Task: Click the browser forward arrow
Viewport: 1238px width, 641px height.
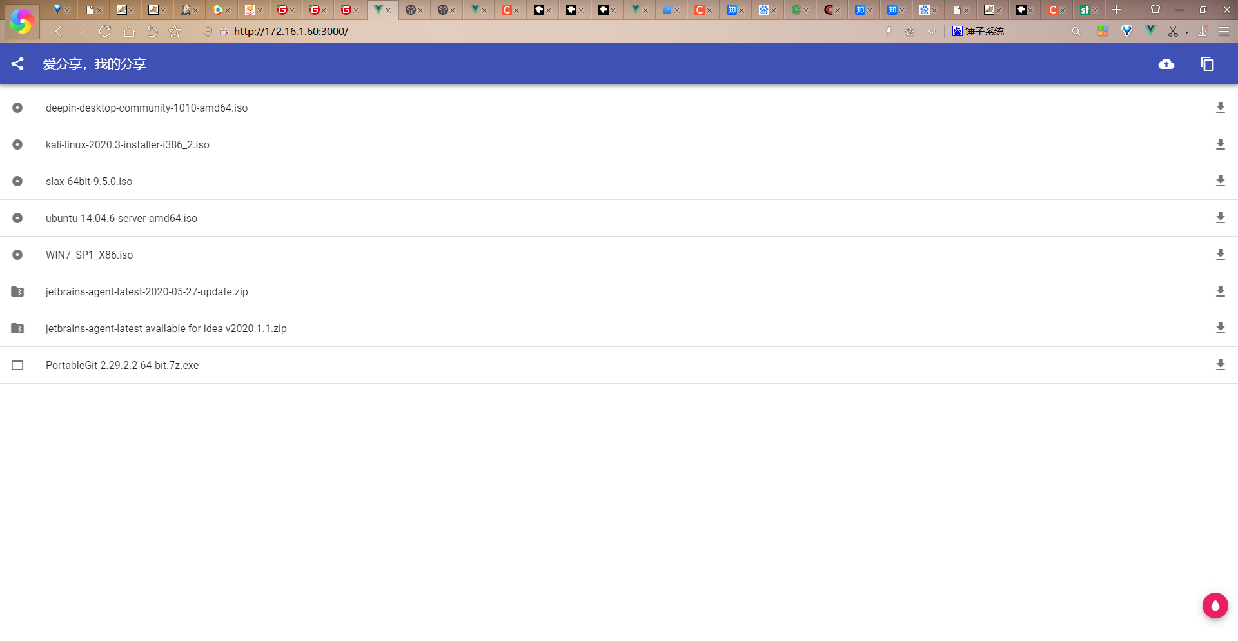Action: tap(81, 31)
